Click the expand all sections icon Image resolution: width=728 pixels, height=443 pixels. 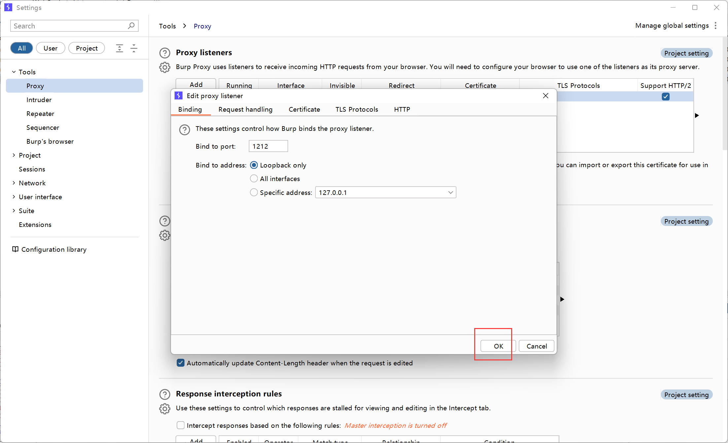(119, 48)
